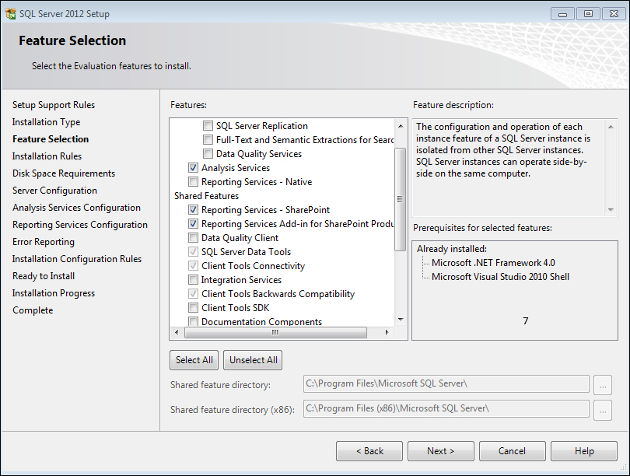Viewport: 630px width, 476px height.
Task: Tick the Data Quality Services checkbox
Action: [x=208, y=154]
